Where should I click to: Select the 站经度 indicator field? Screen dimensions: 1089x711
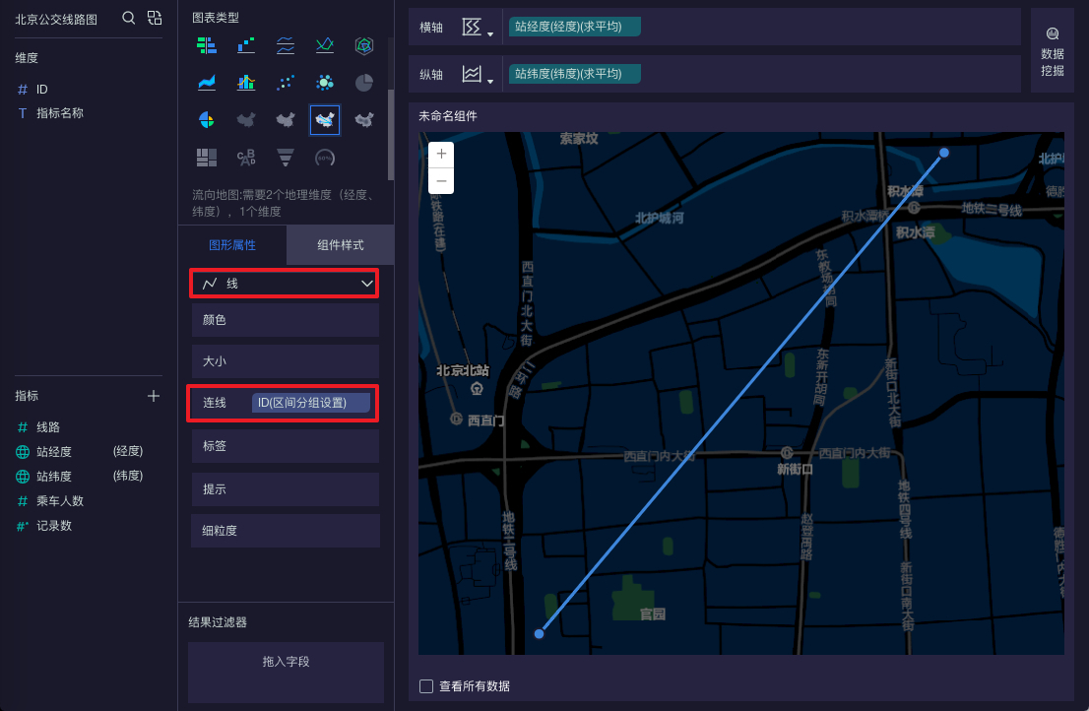[54, 451]
